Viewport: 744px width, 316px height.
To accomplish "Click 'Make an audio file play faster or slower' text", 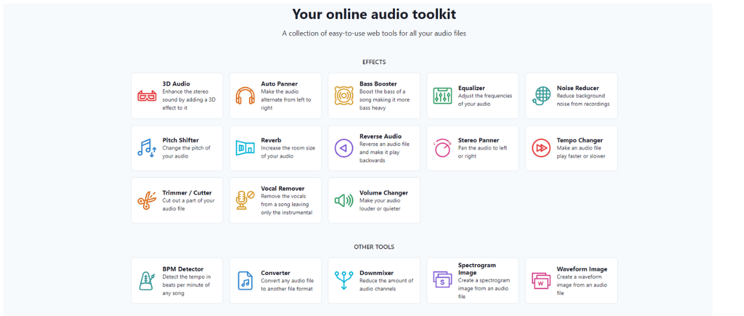I will pyautogui.click(x=581, y=152).
